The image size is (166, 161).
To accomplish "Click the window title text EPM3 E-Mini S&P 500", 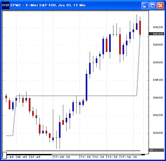I will [48, 5].
